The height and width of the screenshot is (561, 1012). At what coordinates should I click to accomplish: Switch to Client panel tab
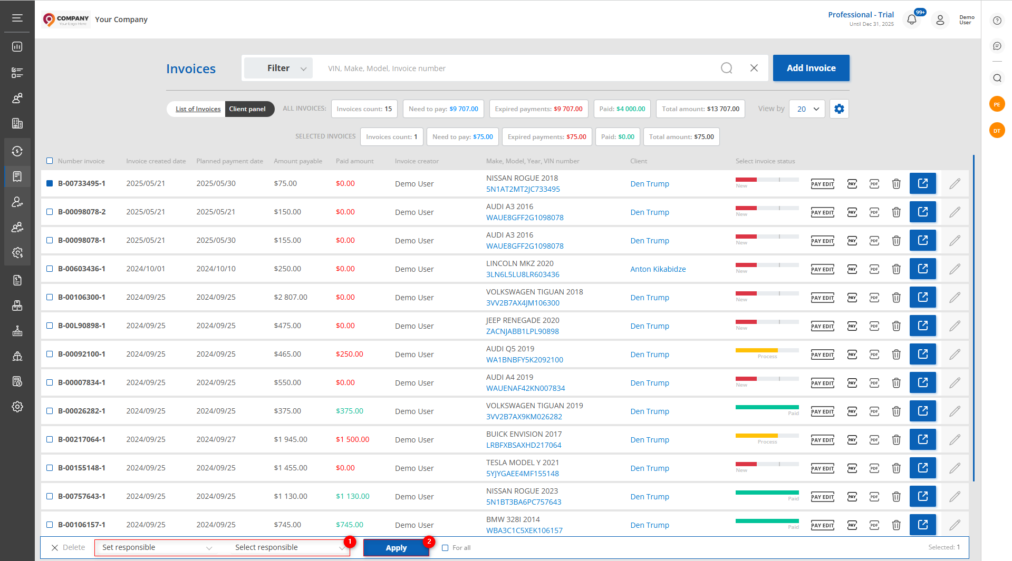(247, 109)
